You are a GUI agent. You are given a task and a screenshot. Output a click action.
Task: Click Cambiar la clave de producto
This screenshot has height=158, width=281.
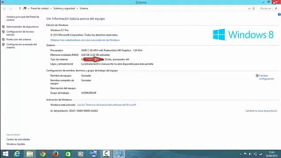(261, 111)
